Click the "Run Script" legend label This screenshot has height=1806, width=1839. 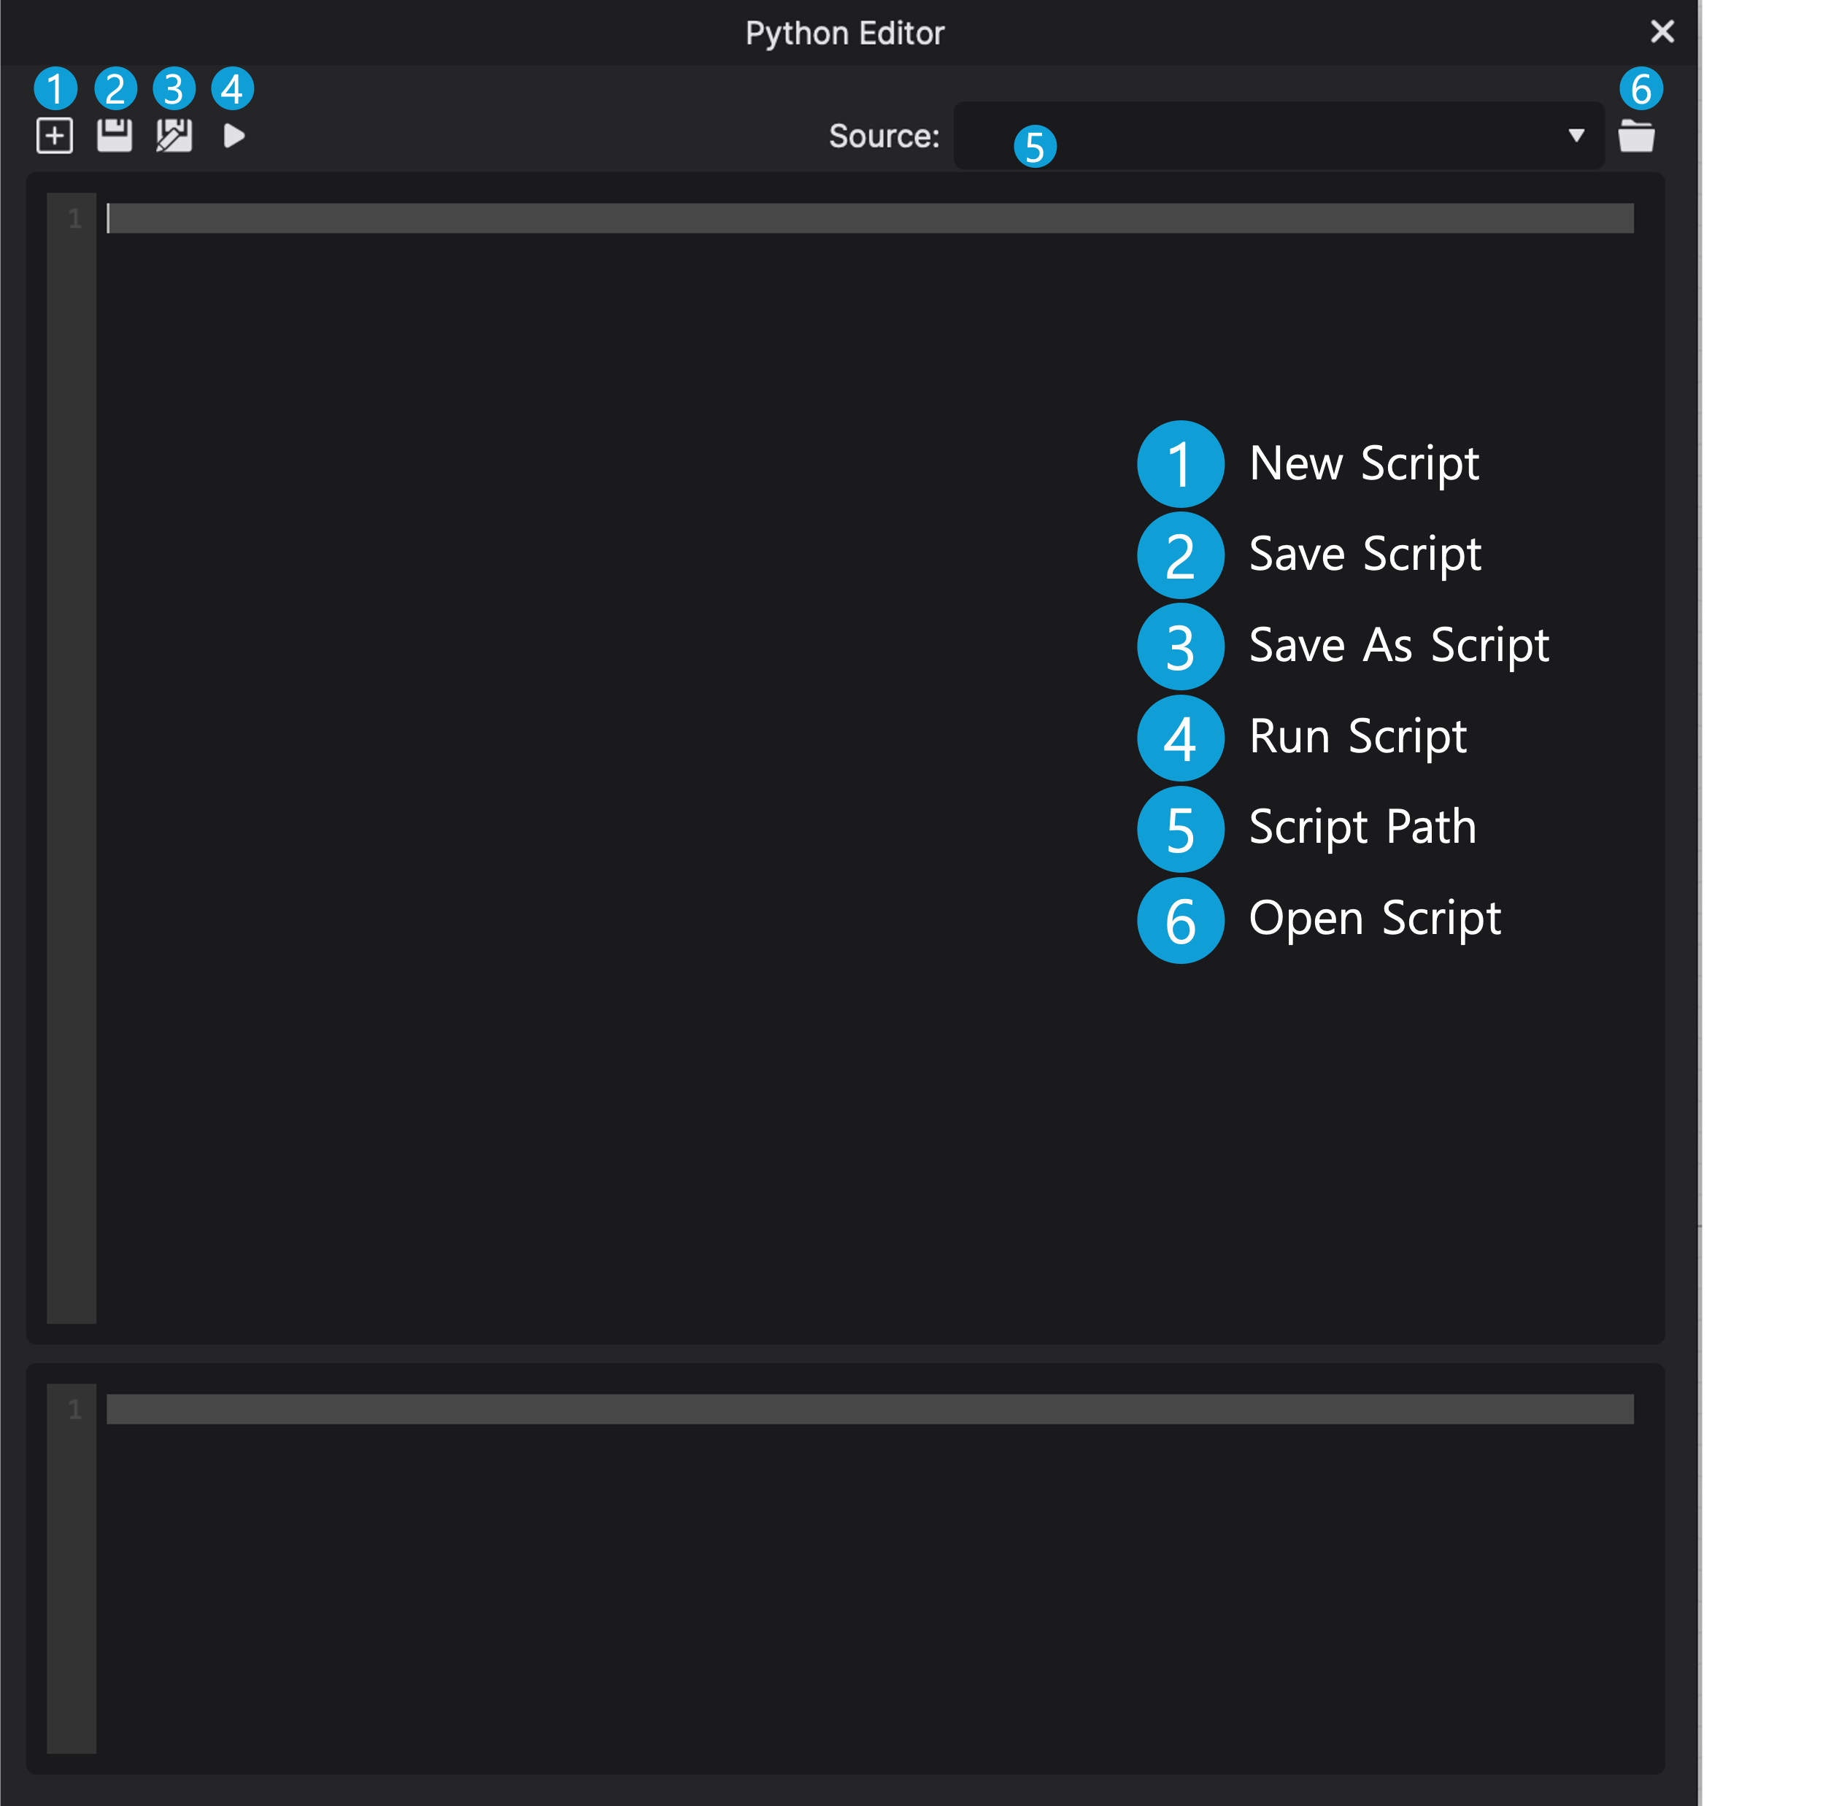pyautogui.click(x=1357, y=736)
